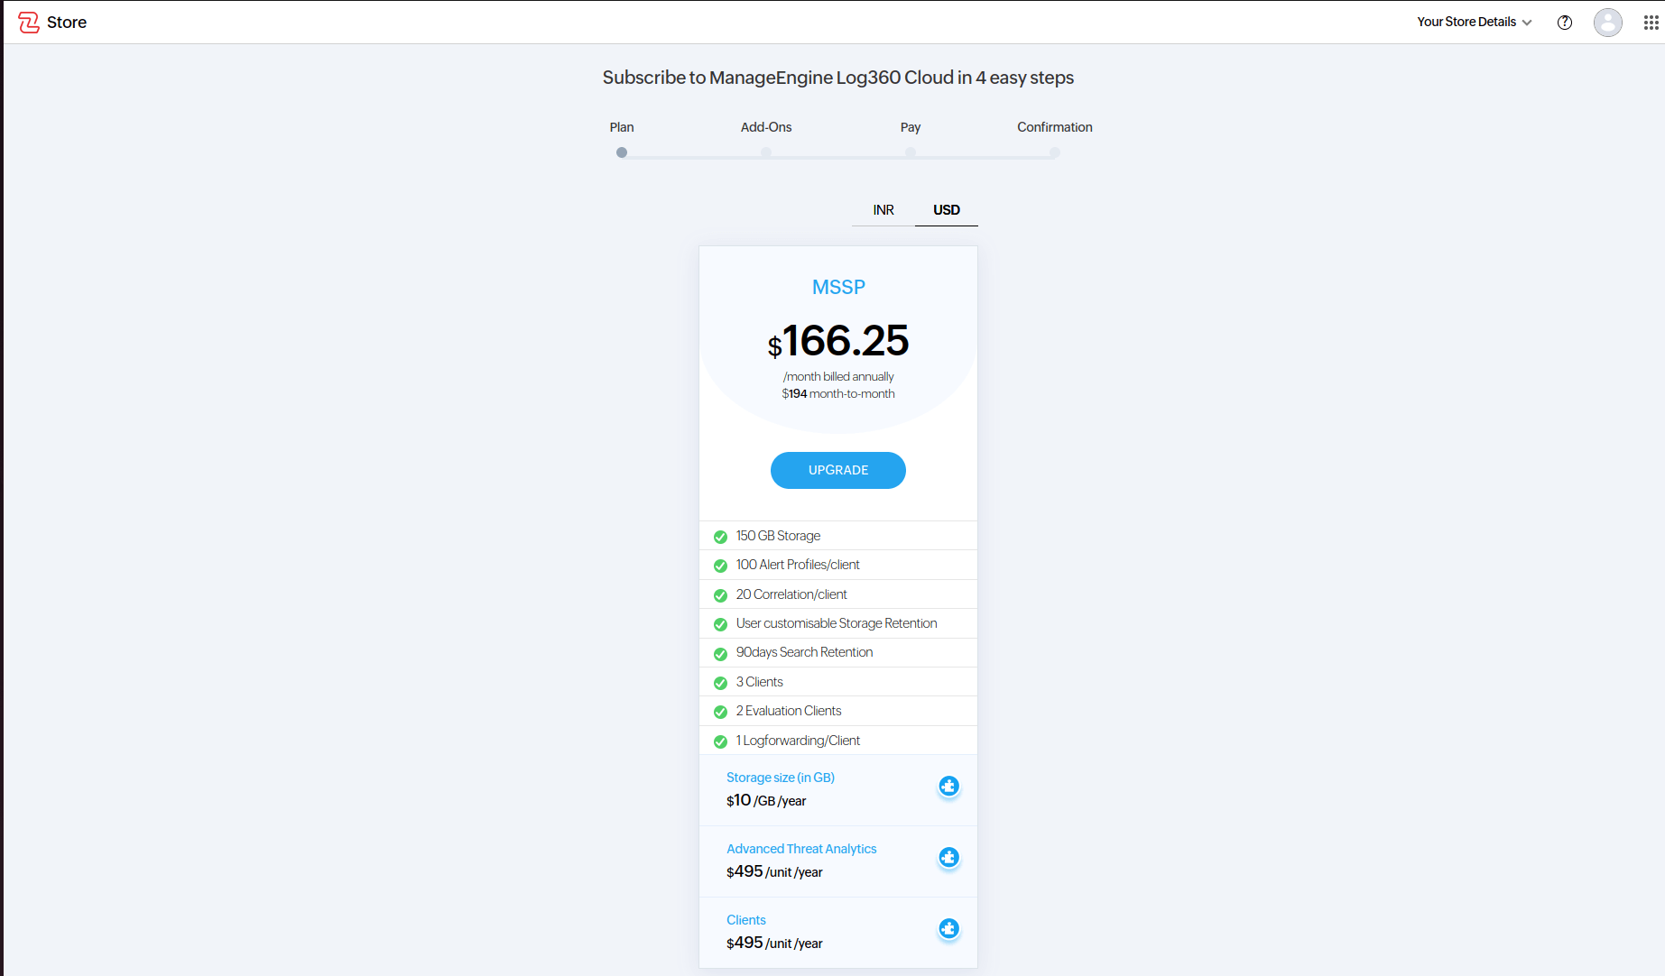Click '90days Search Retention' text
This screenshot has width=1665, height=976.
click(804, 652)
